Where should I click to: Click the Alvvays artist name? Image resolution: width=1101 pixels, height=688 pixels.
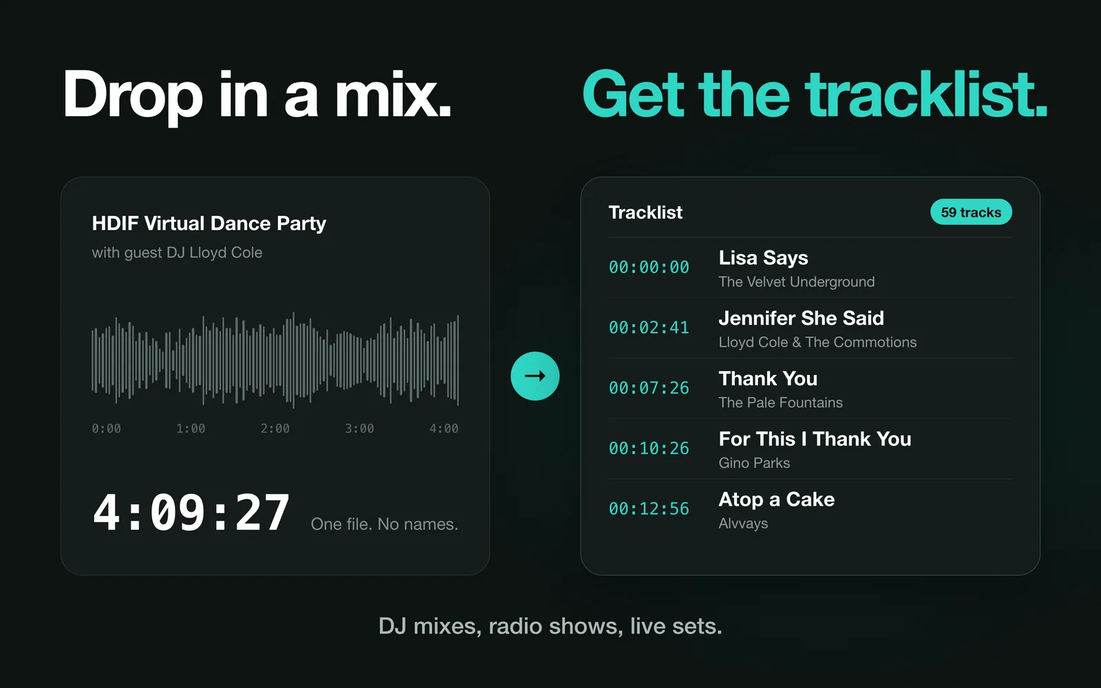pos(743,524)
